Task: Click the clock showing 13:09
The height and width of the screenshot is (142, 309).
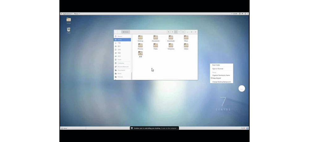Action: tap(235, 14)
